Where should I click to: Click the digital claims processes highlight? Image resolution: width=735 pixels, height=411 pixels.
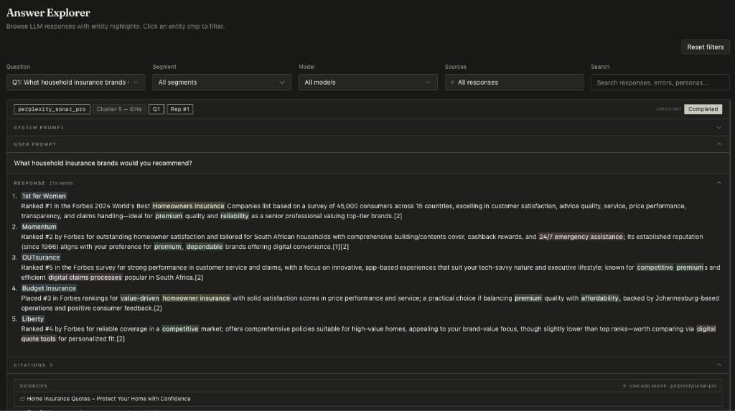pyautogui.click(x=85, y=278)
